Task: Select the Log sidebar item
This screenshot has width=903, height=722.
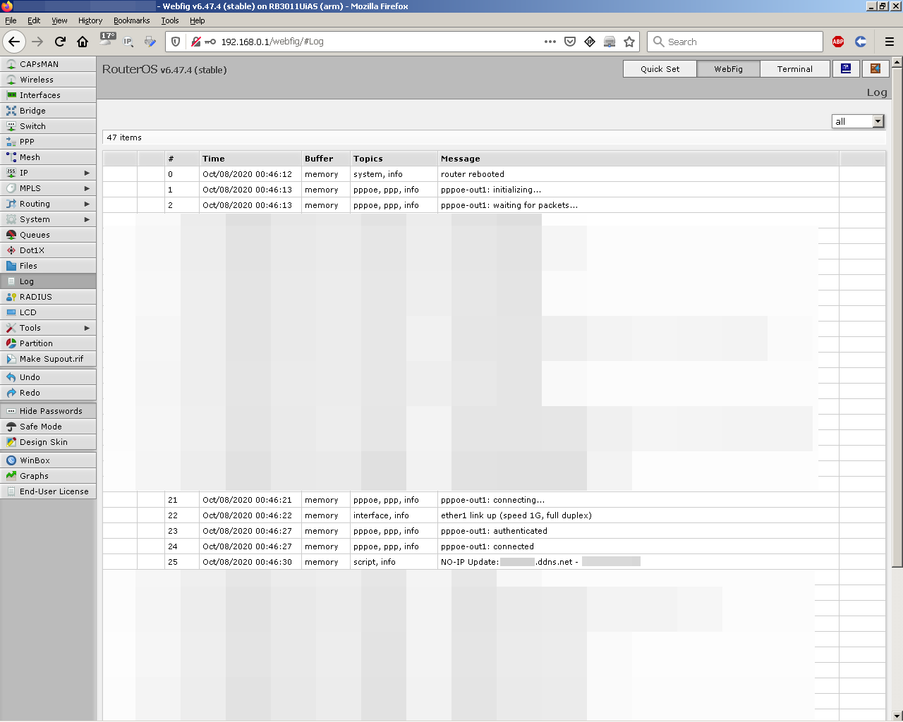Action: pyautogui.click(x=48, y=281)
